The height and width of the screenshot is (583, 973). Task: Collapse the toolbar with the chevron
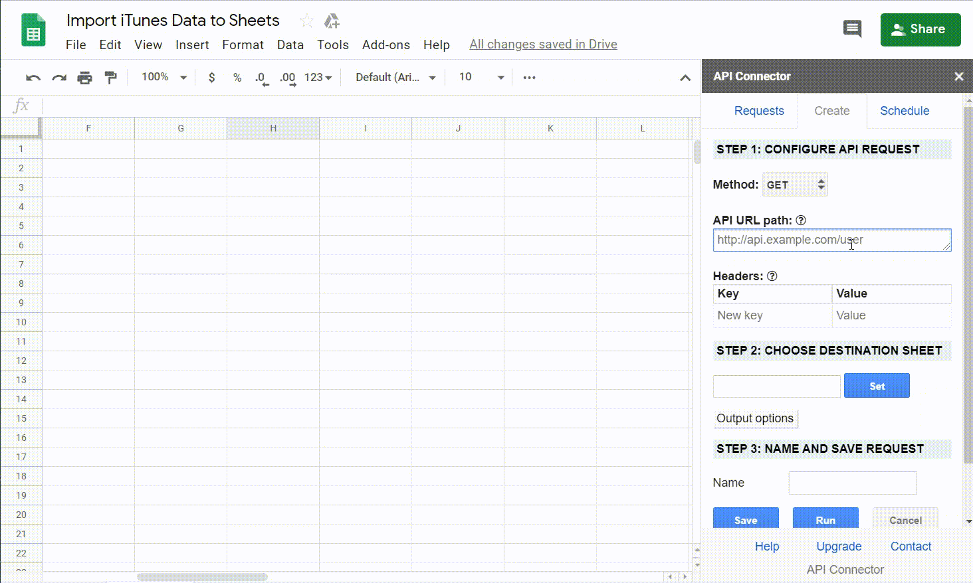pos(685,78)
